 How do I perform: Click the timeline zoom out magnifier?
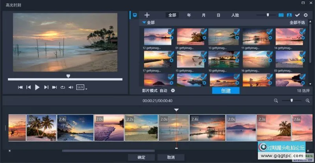[x=276, y=101]
